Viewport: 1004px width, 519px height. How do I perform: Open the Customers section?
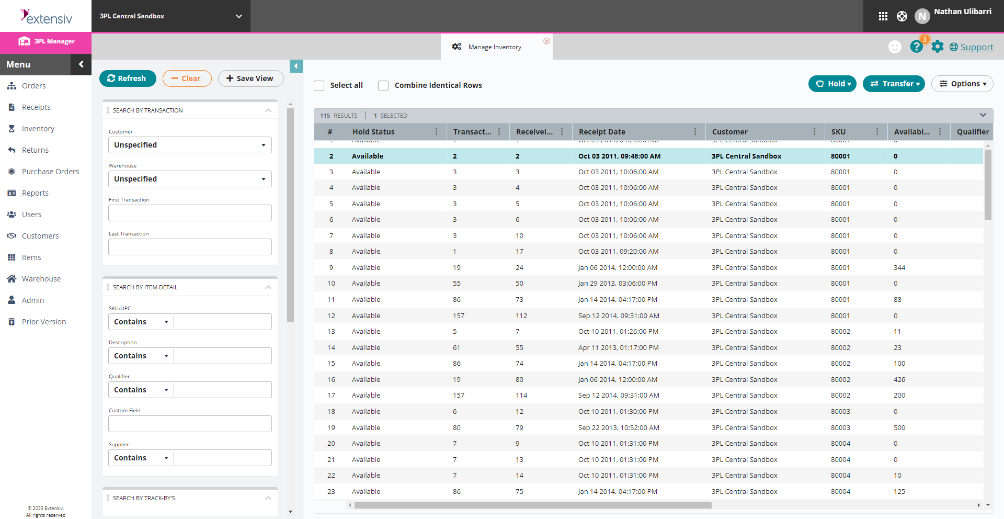pos(40,235)
